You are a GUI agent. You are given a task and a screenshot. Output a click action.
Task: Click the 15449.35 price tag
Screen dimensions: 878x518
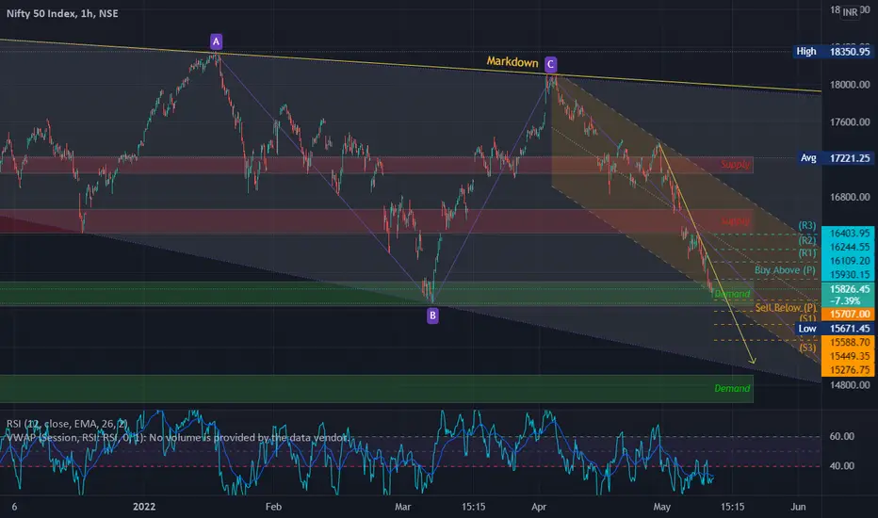tap(848, 356)
